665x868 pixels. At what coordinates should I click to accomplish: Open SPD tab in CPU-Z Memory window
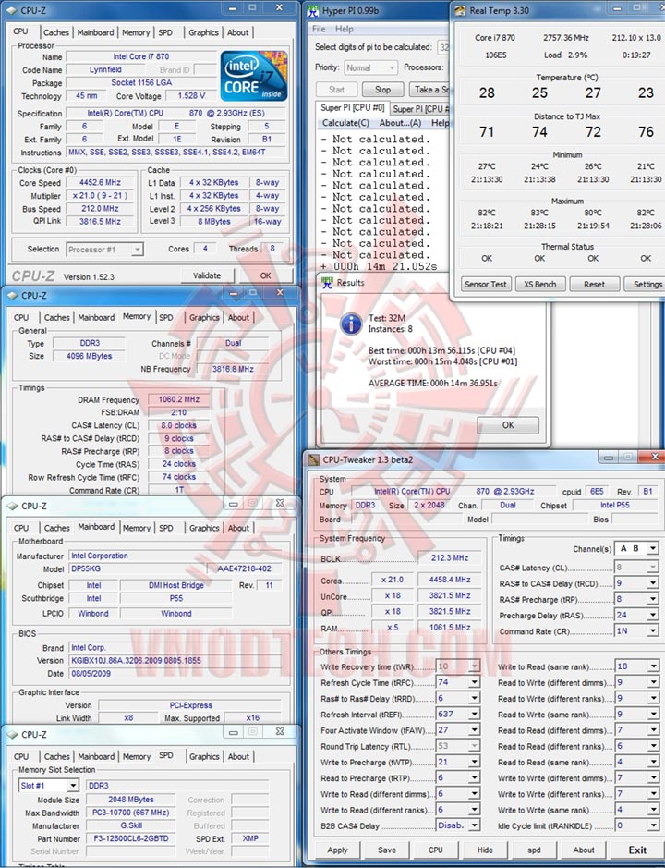pyautogui.click(x=166, y=318)
